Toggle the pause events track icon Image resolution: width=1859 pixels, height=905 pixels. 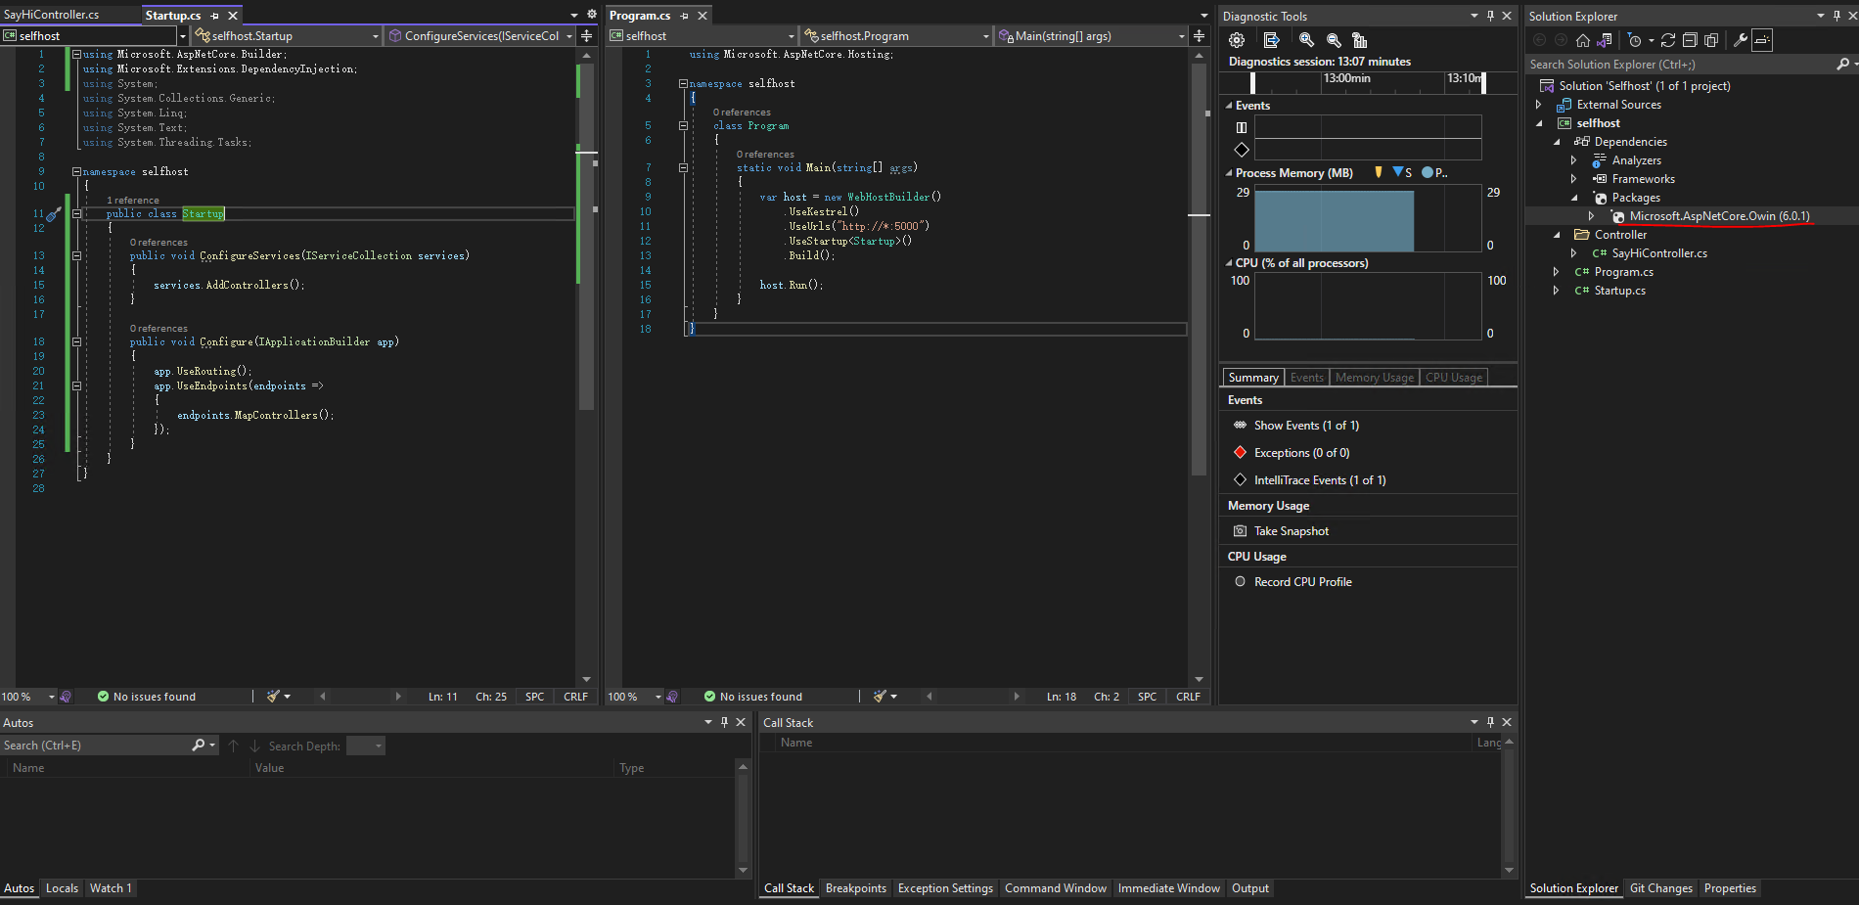1242,127
